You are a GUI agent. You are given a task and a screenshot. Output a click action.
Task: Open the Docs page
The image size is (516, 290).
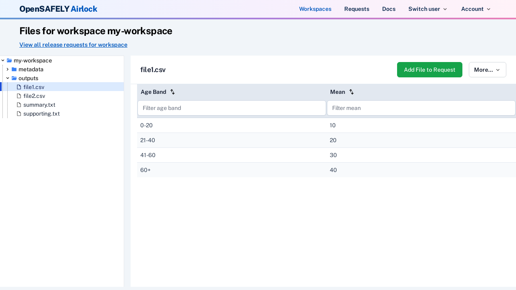point(389,9)
